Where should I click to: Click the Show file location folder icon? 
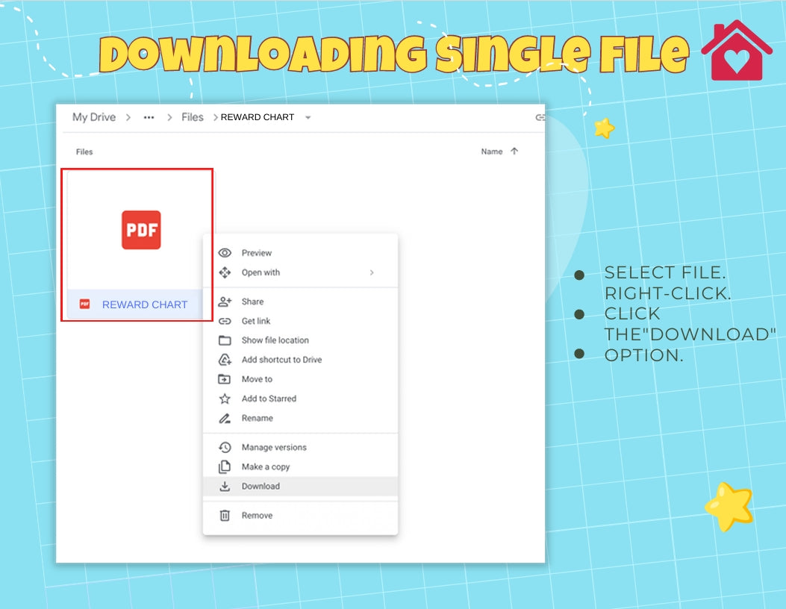click(225, 340)
